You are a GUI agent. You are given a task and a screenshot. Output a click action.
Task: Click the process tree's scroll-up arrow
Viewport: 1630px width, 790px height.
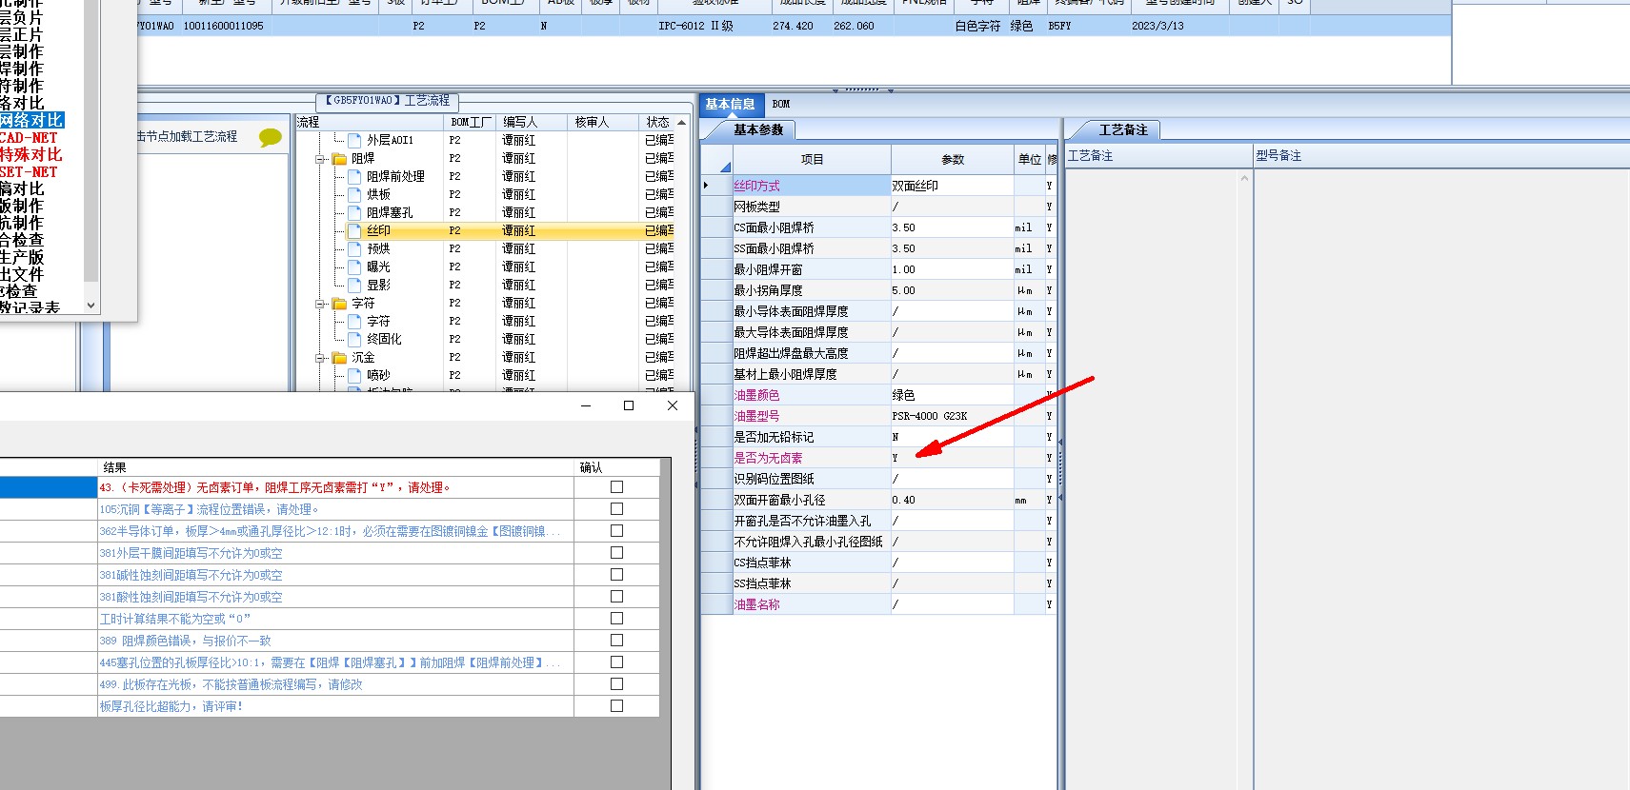tap(682, 123)
